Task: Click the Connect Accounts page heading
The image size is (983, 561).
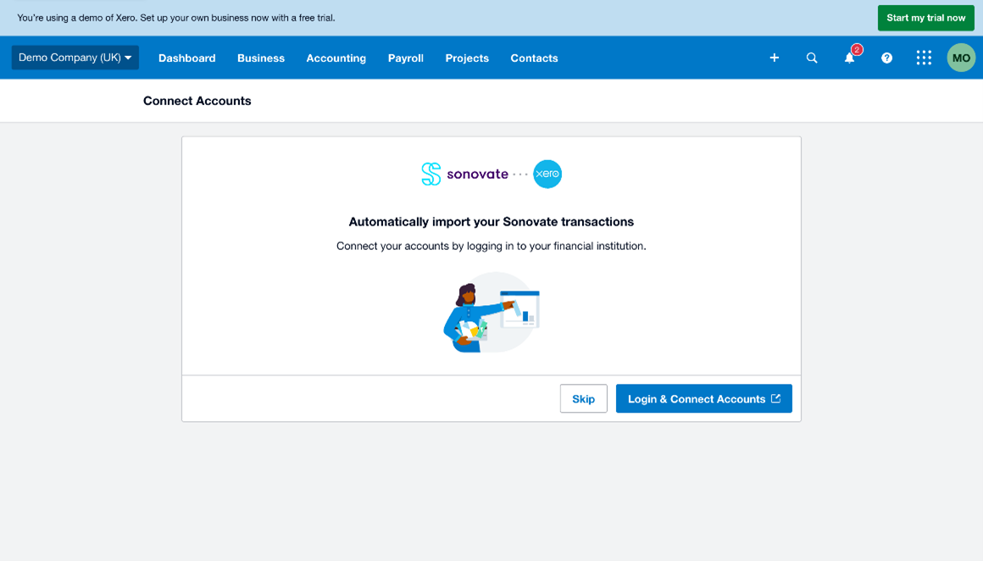Action: point(197,100)
